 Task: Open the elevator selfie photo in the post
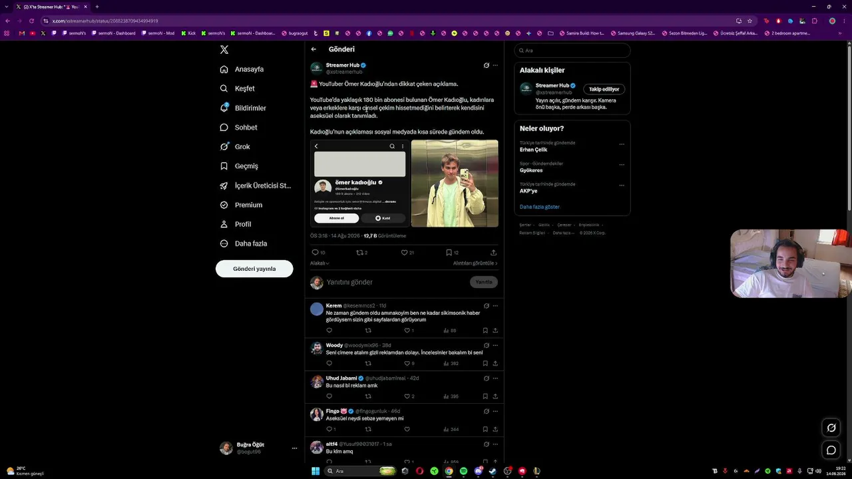455,184
